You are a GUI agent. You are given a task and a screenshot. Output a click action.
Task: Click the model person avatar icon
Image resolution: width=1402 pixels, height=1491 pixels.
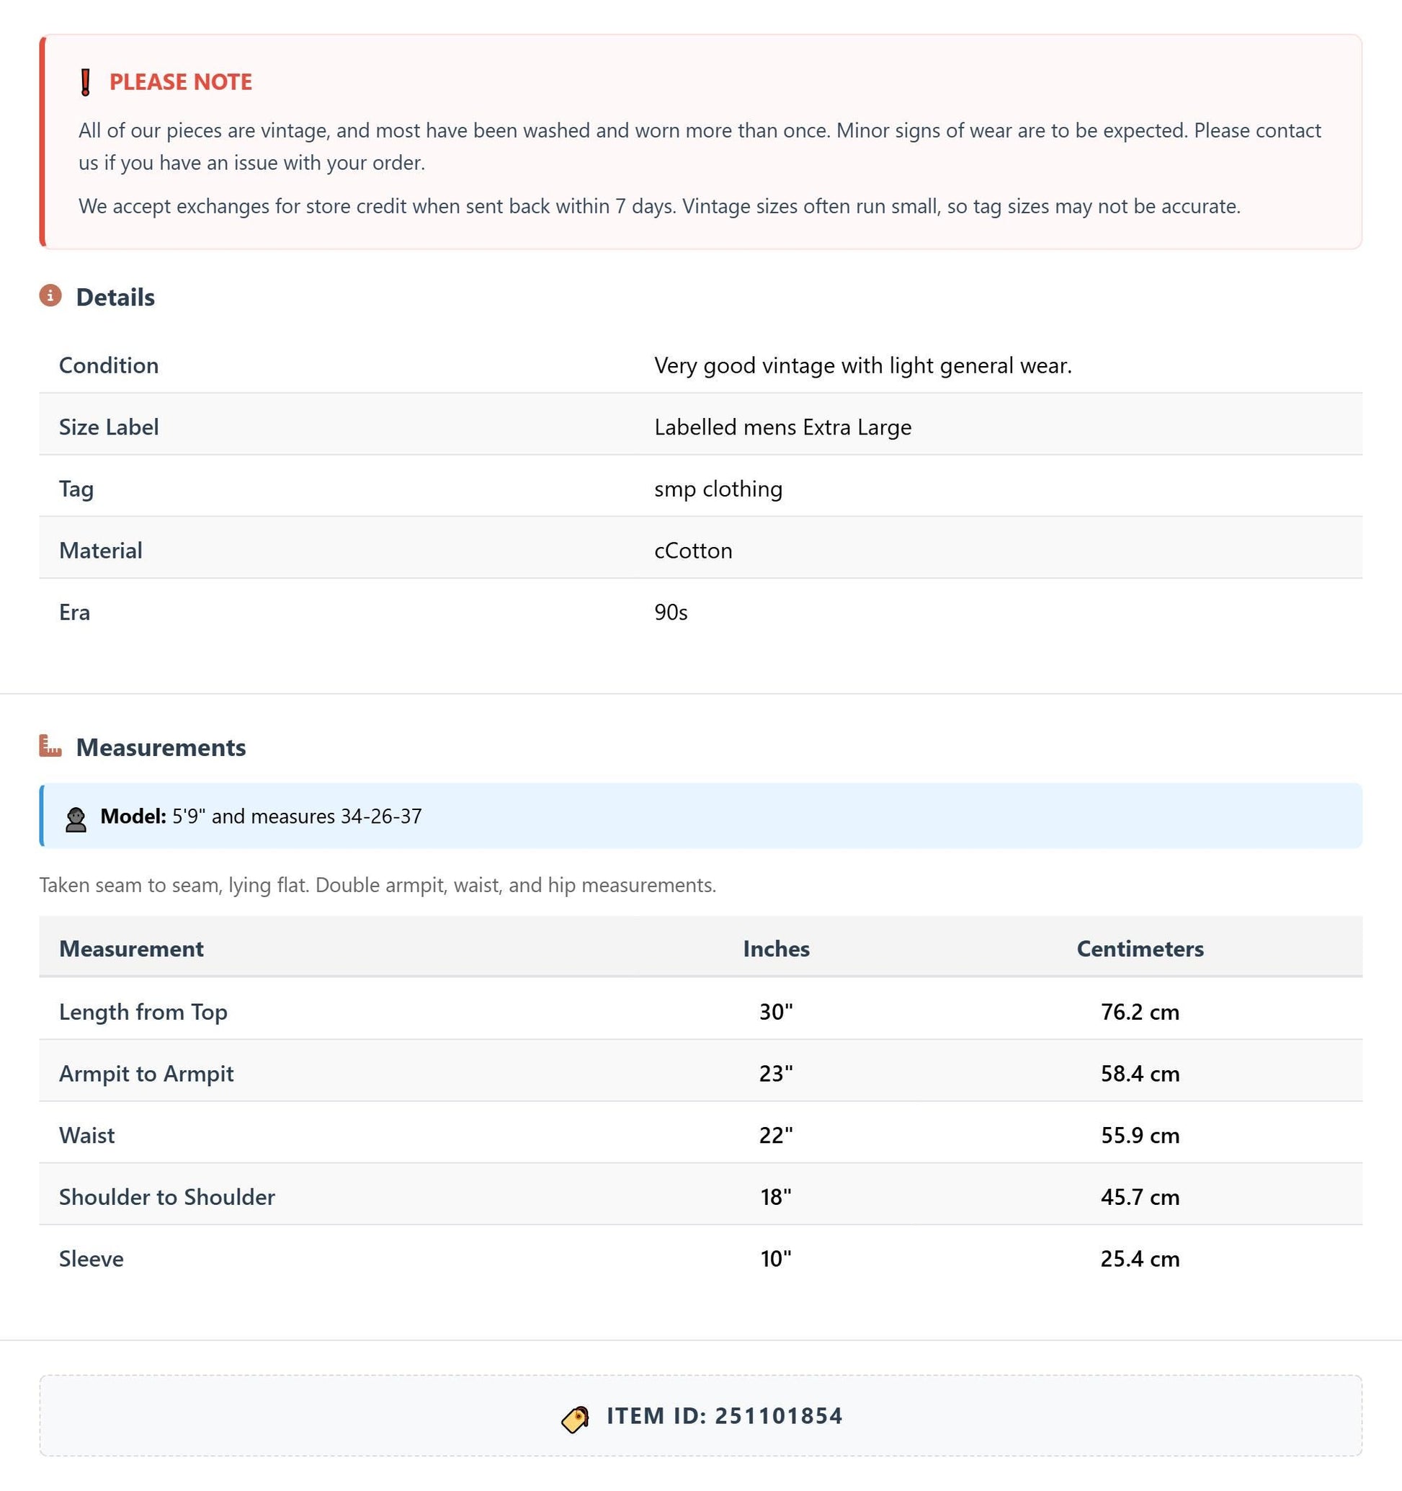click(76, 819)
